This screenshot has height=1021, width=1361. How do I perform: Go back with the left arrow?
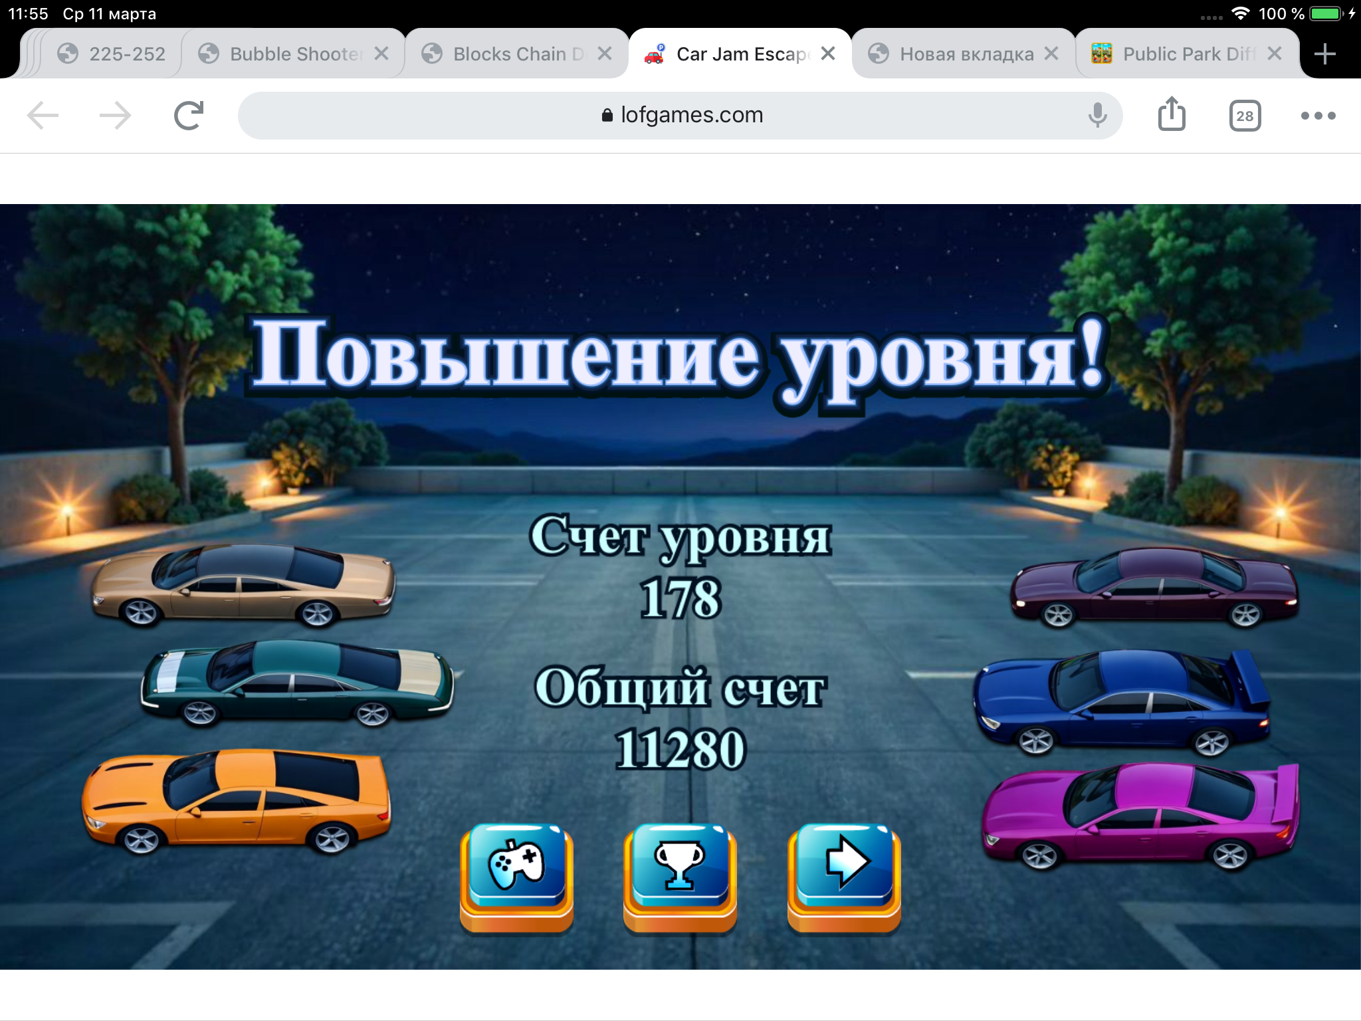pyautogui.click(x=43, y=116)
